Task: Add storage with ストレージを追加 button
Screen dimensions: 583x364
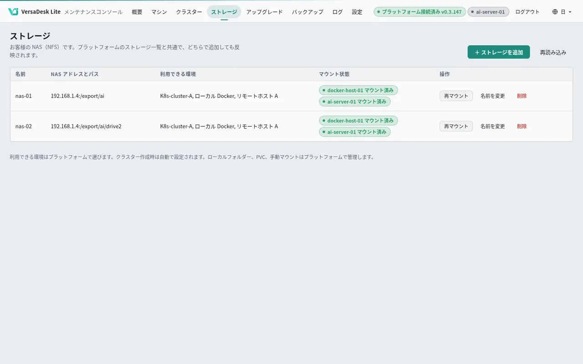Action: (499, 52)
